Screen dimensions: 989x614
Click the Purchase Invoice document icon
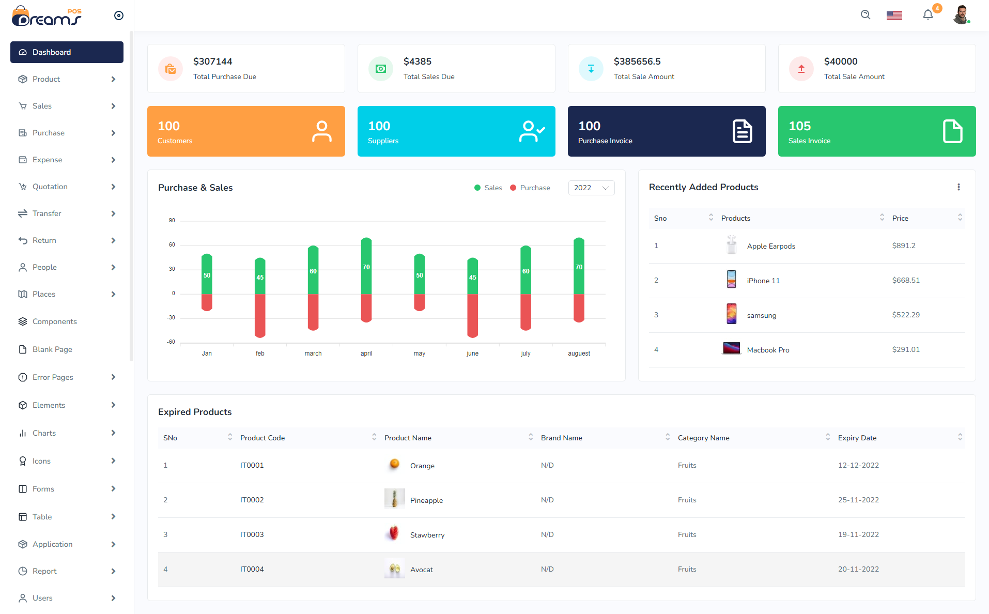743,131
